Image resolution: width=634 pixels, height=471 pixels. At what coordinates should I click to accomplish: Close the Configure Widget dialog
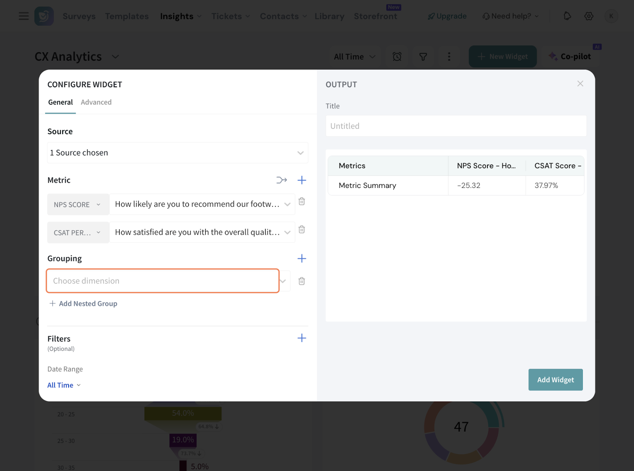580,84
